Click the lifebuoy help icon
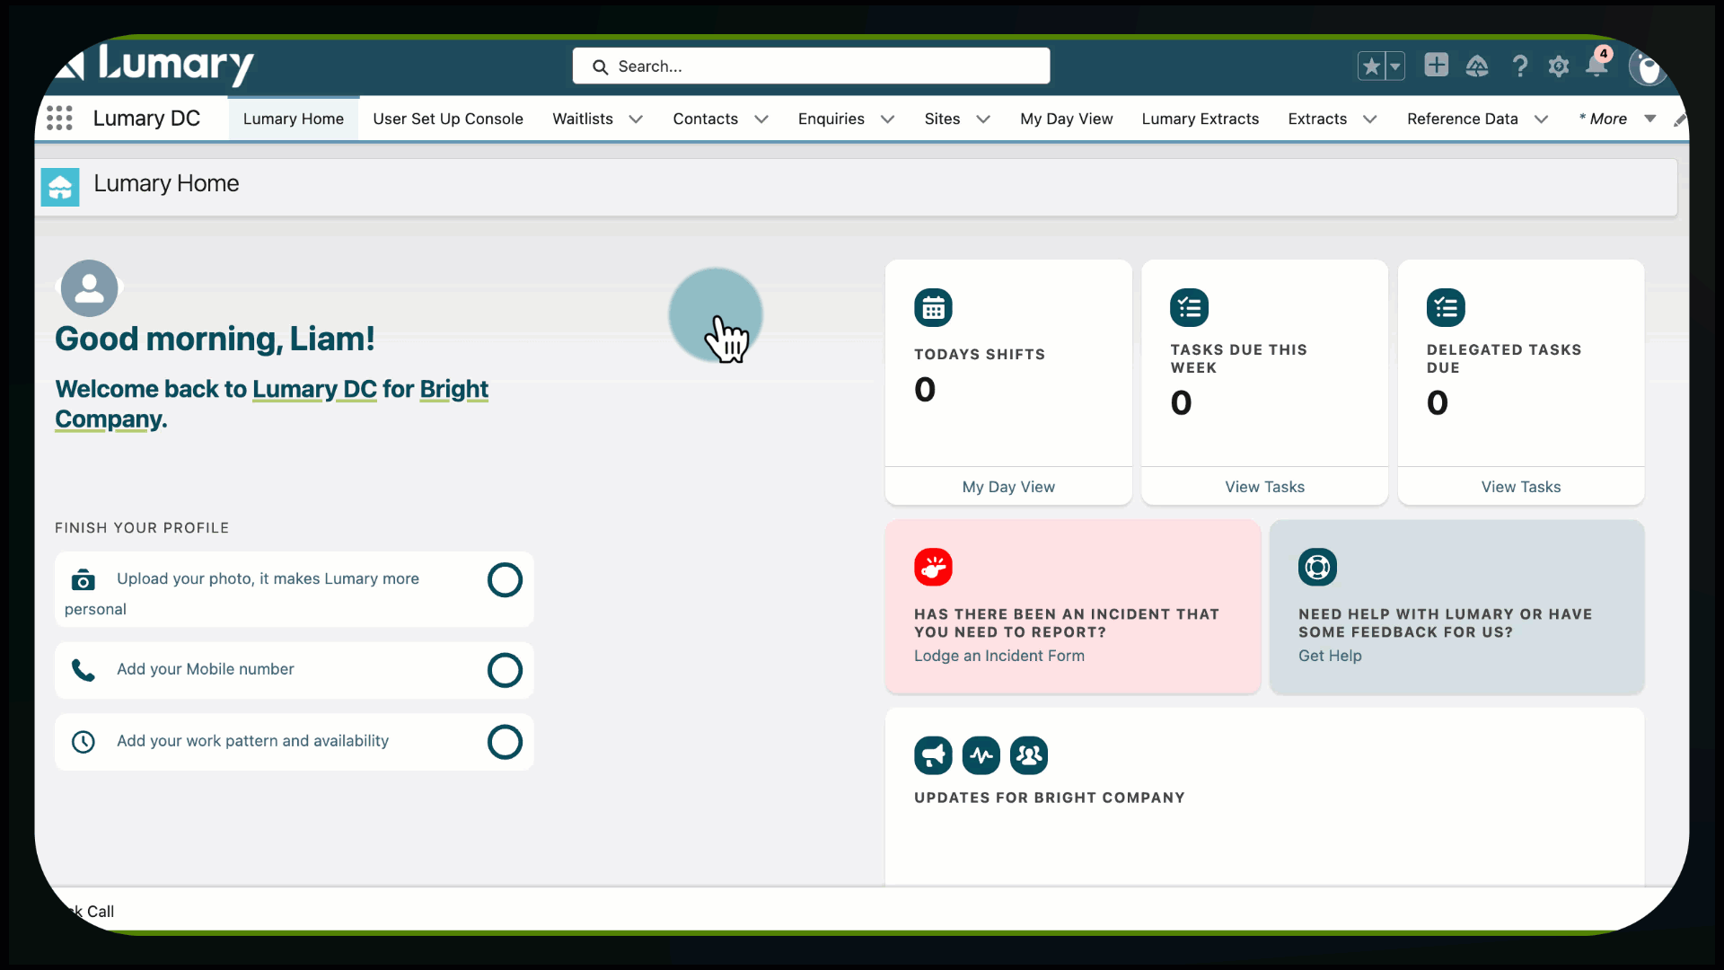 (x=1317, y=568)
